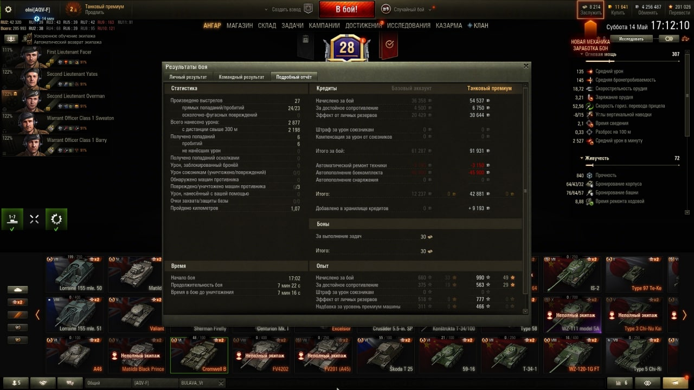694x390 pixels.
Task: Open the contacts button showing 5
Action: pyautogui.click(x=15, y=382)
